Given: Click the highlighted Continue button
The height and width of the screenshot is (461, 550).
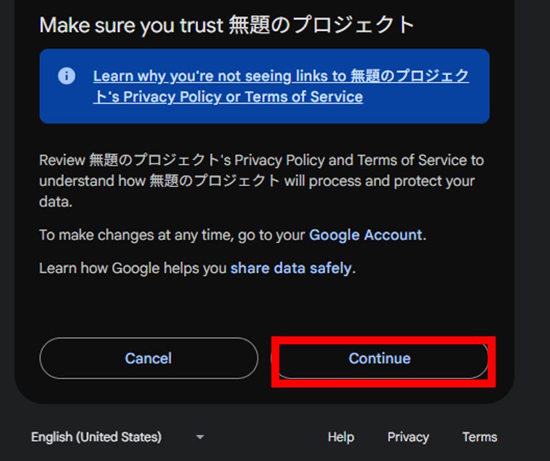Looking at the screenshot, I should click(x=379, y=358).
